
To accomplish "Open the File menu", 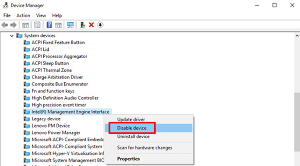I will [7, 15].
